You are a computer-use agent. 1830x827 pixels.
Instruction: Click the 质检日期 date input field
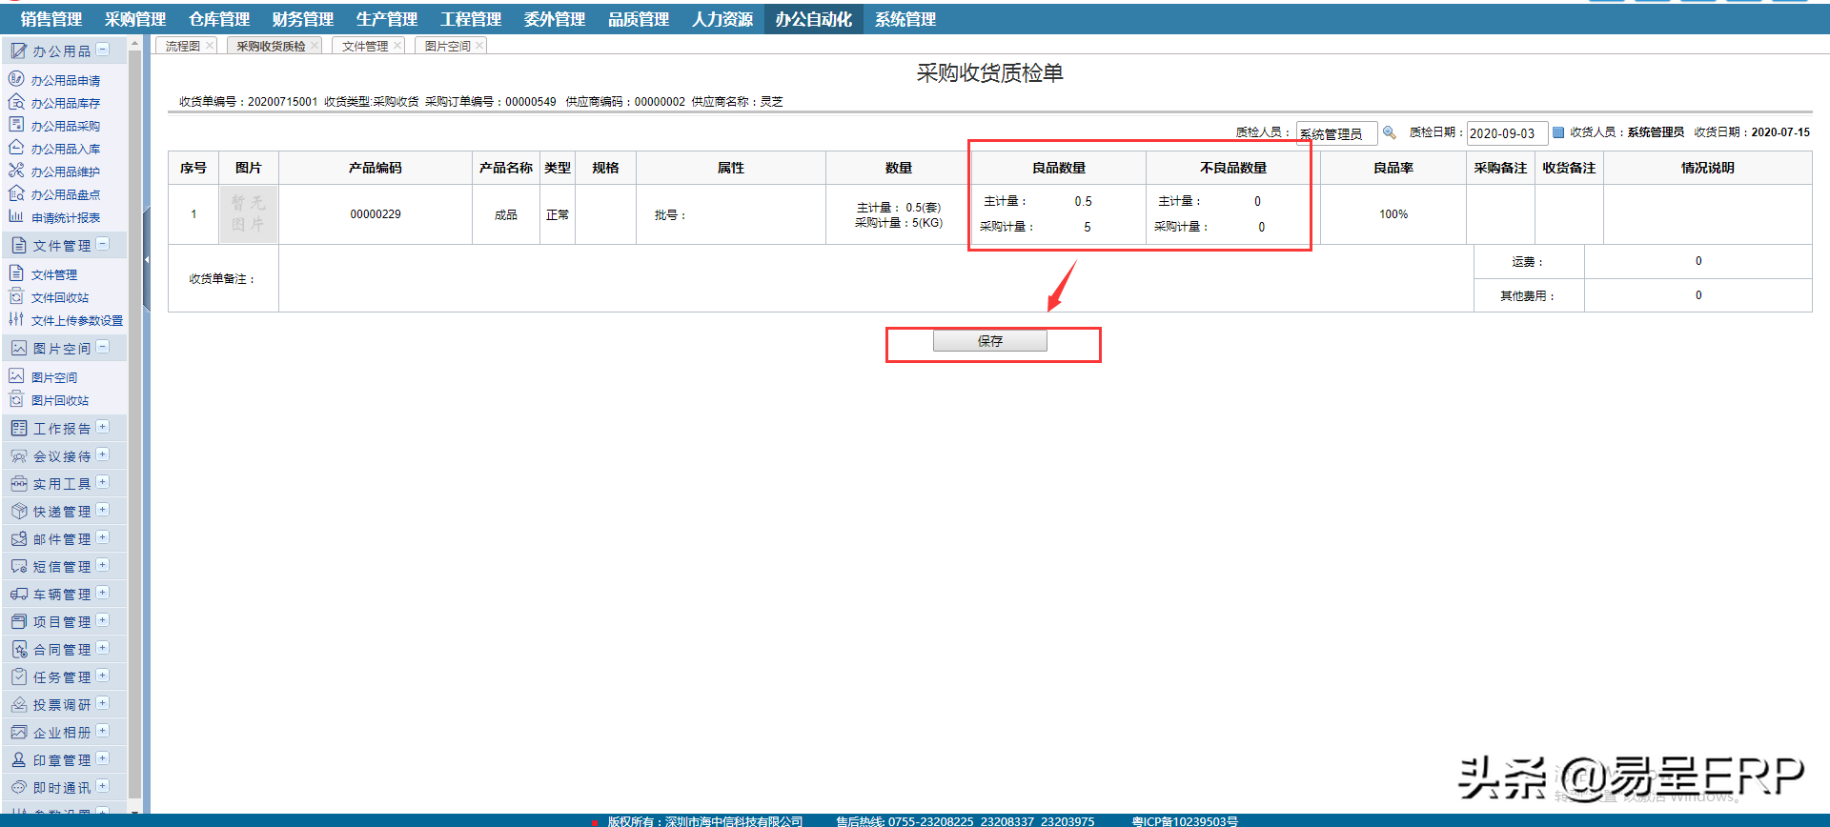[1504, 133]
